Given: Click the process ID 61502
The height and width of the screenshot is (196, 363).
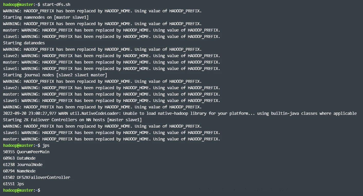Looking at the screenshot, I should 9,178.
